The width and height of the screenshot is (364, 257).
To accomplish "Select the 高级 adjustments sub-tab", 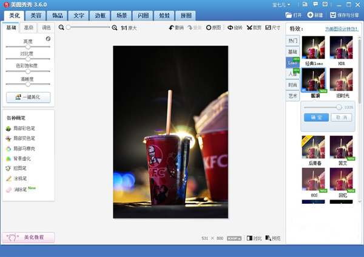I will click(29, 28).
